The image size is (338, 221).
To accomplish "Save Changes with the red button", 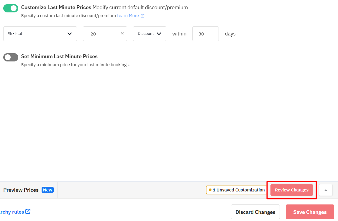I will [310, 212].
